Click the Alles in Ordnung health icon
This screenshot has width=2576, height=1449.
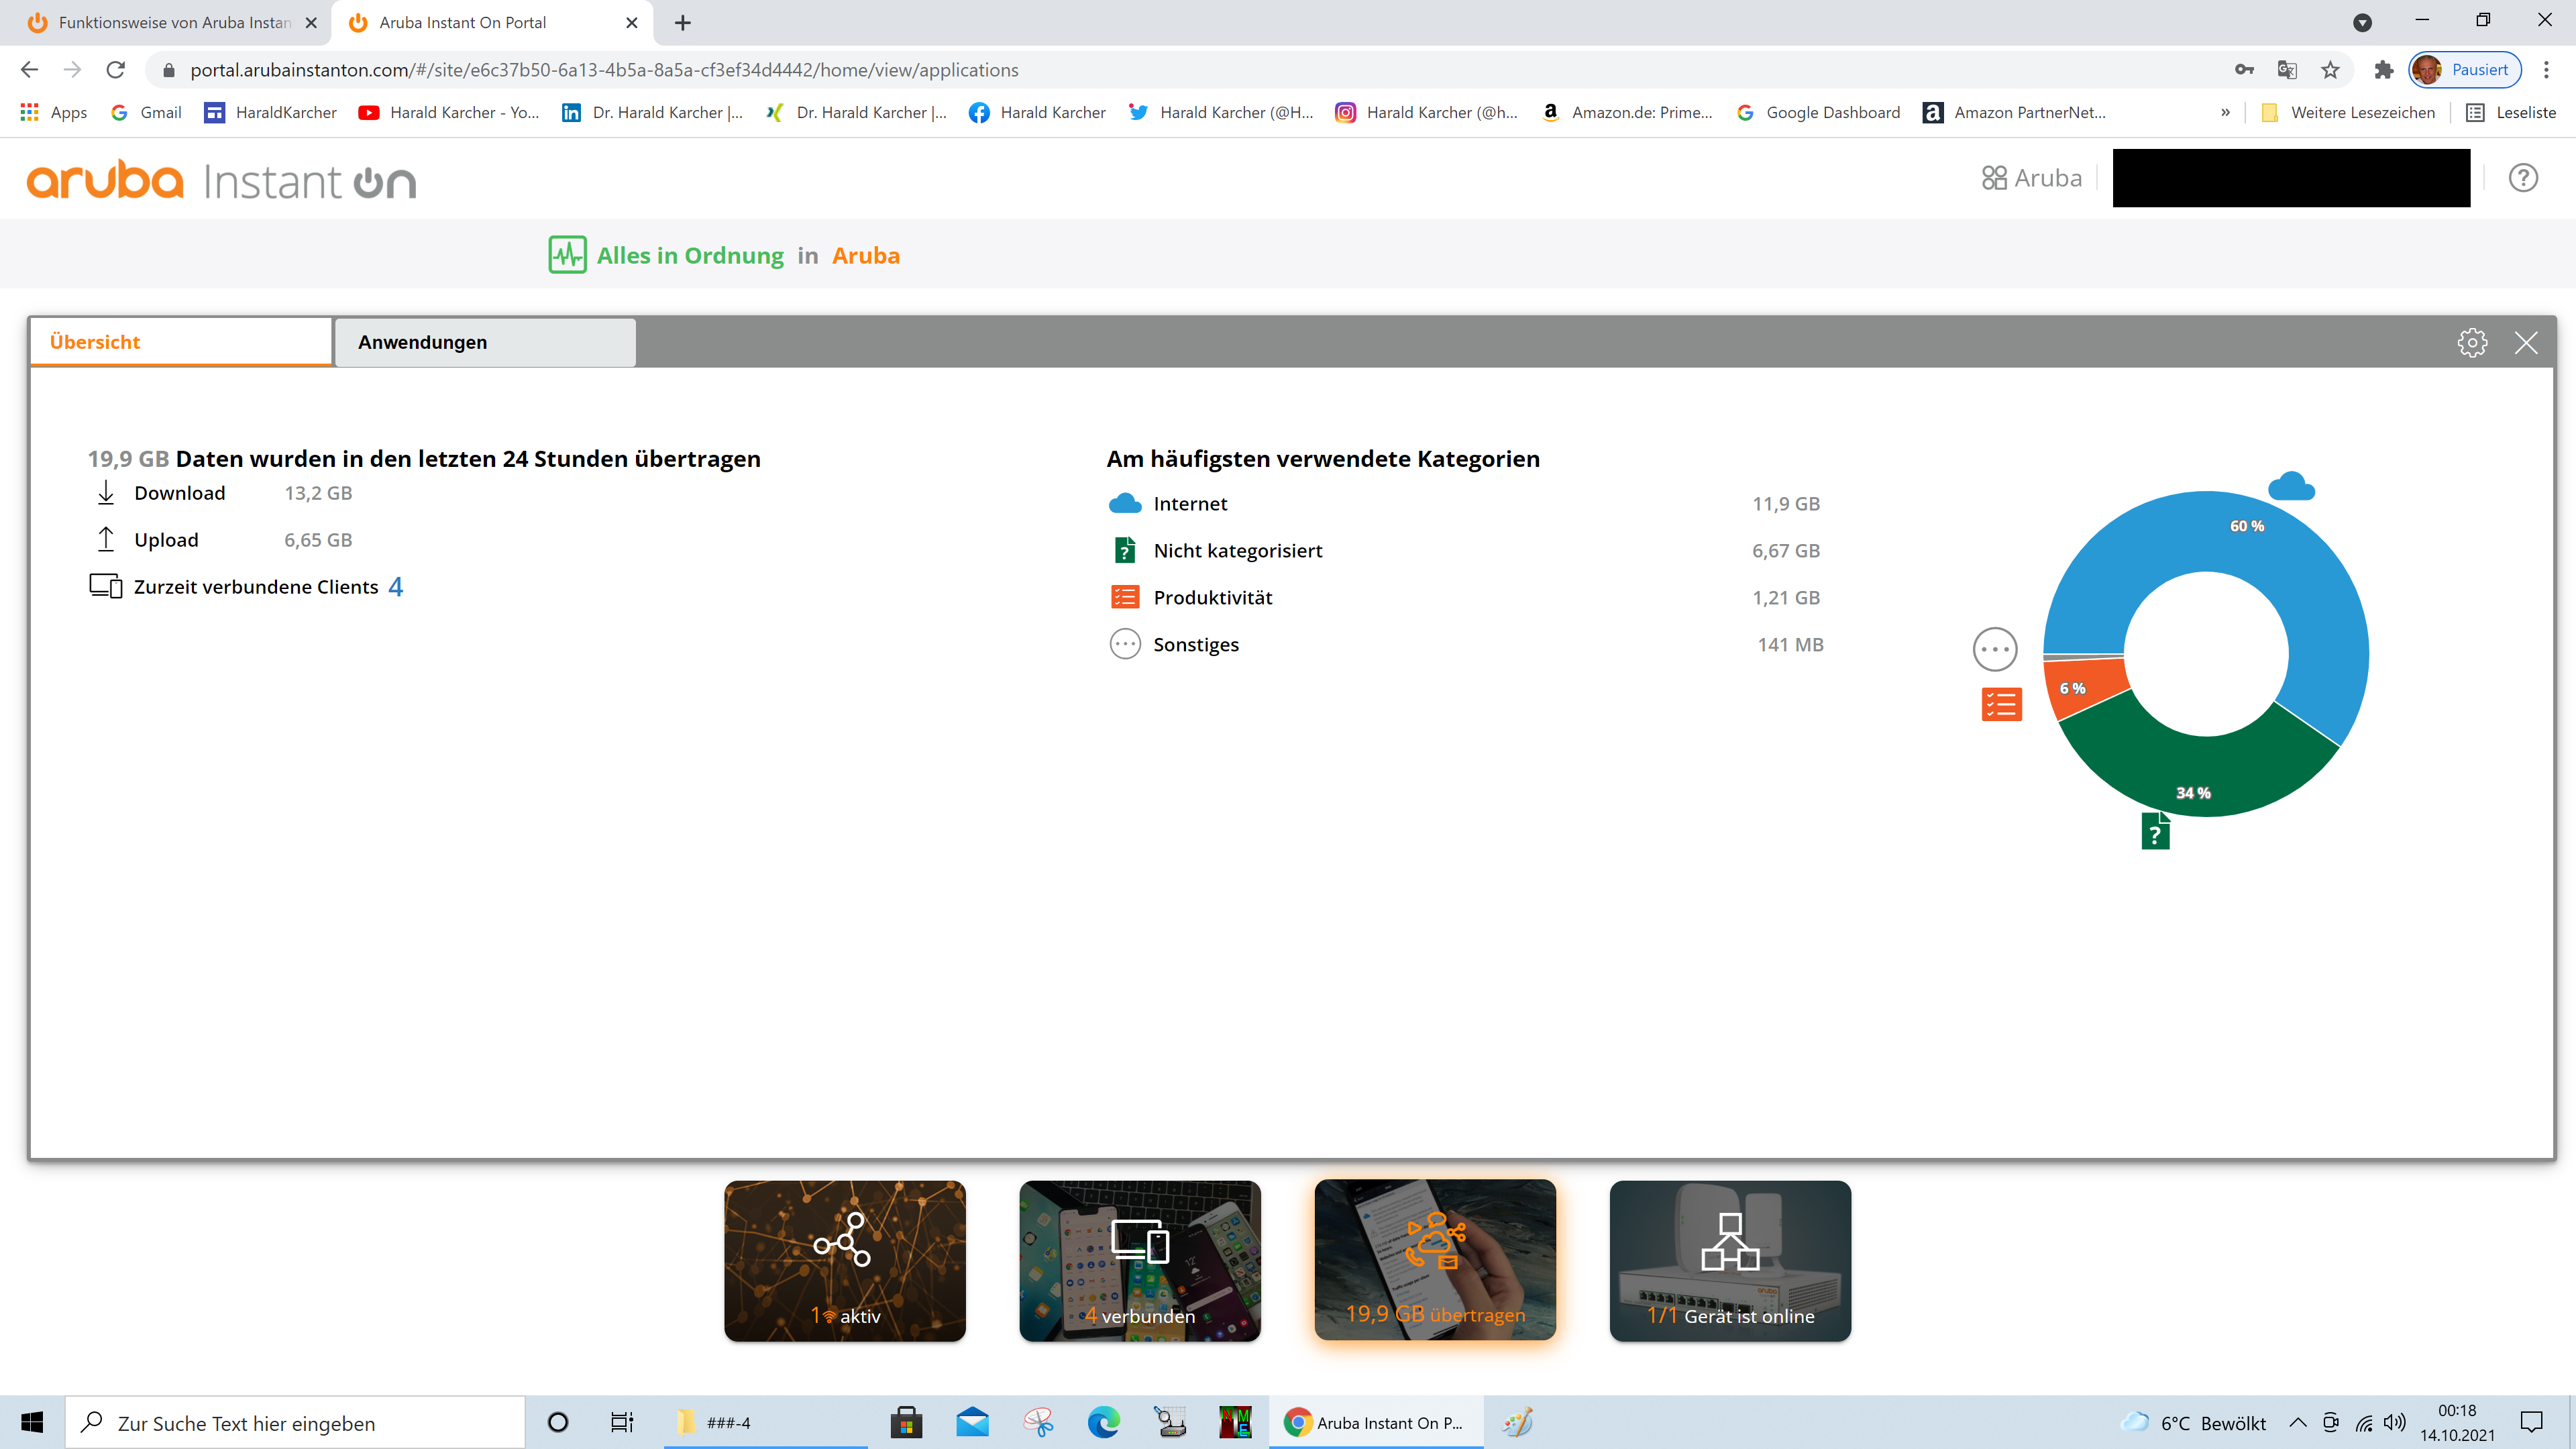[567, 255]
